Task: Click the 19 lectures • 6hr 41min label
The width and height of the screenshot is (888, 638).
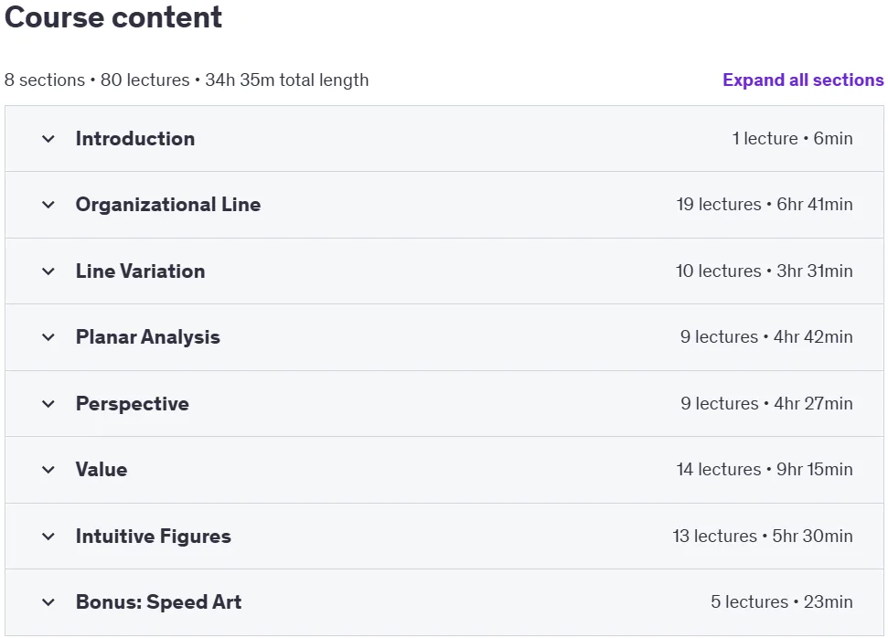Action: pos(765,205)
